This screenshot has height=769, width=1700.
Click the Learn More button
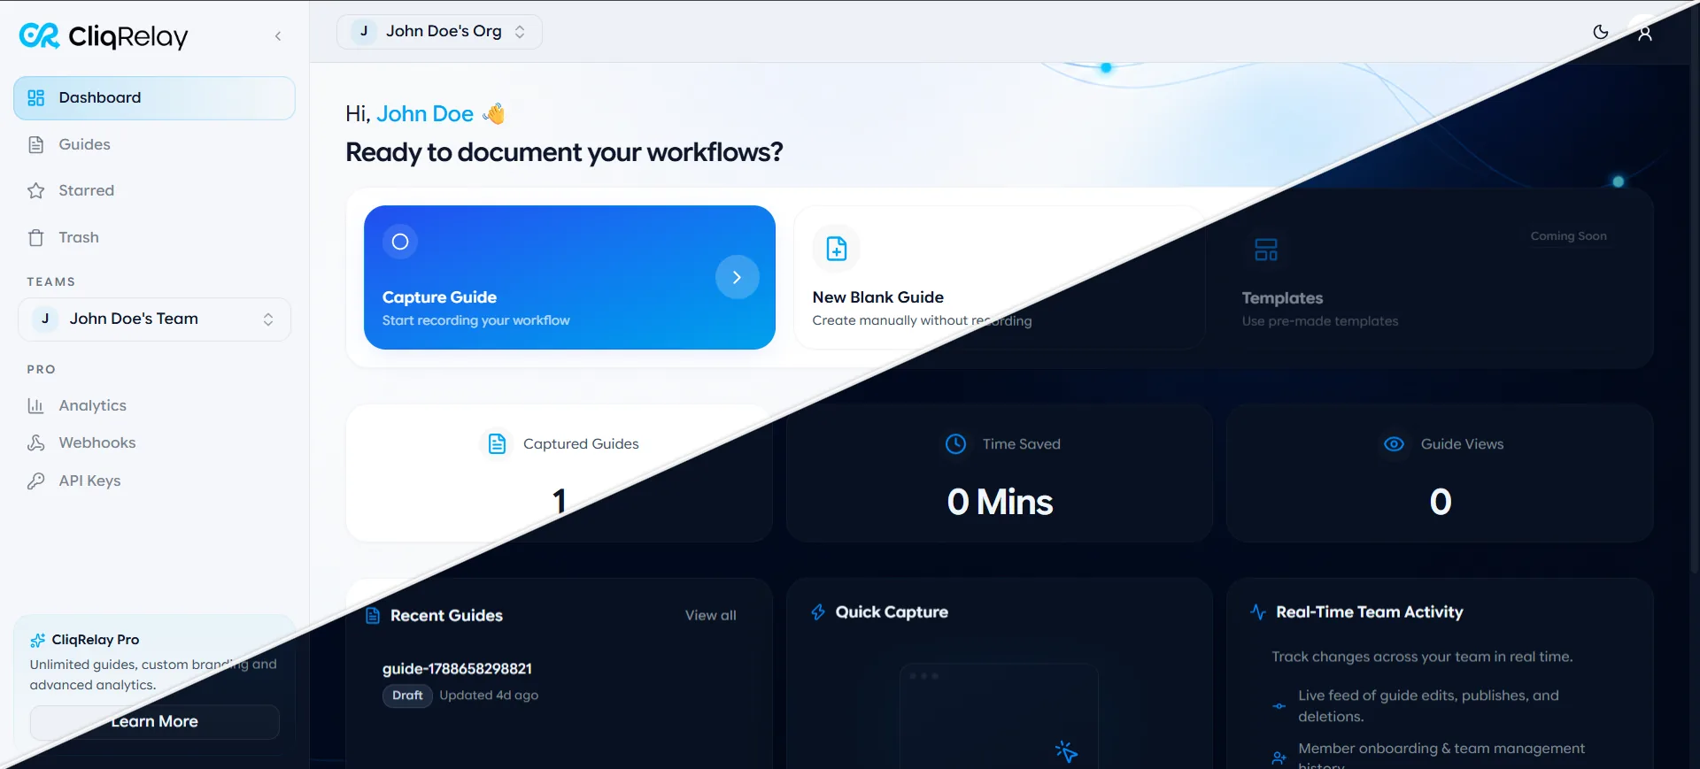coord(154,722)
